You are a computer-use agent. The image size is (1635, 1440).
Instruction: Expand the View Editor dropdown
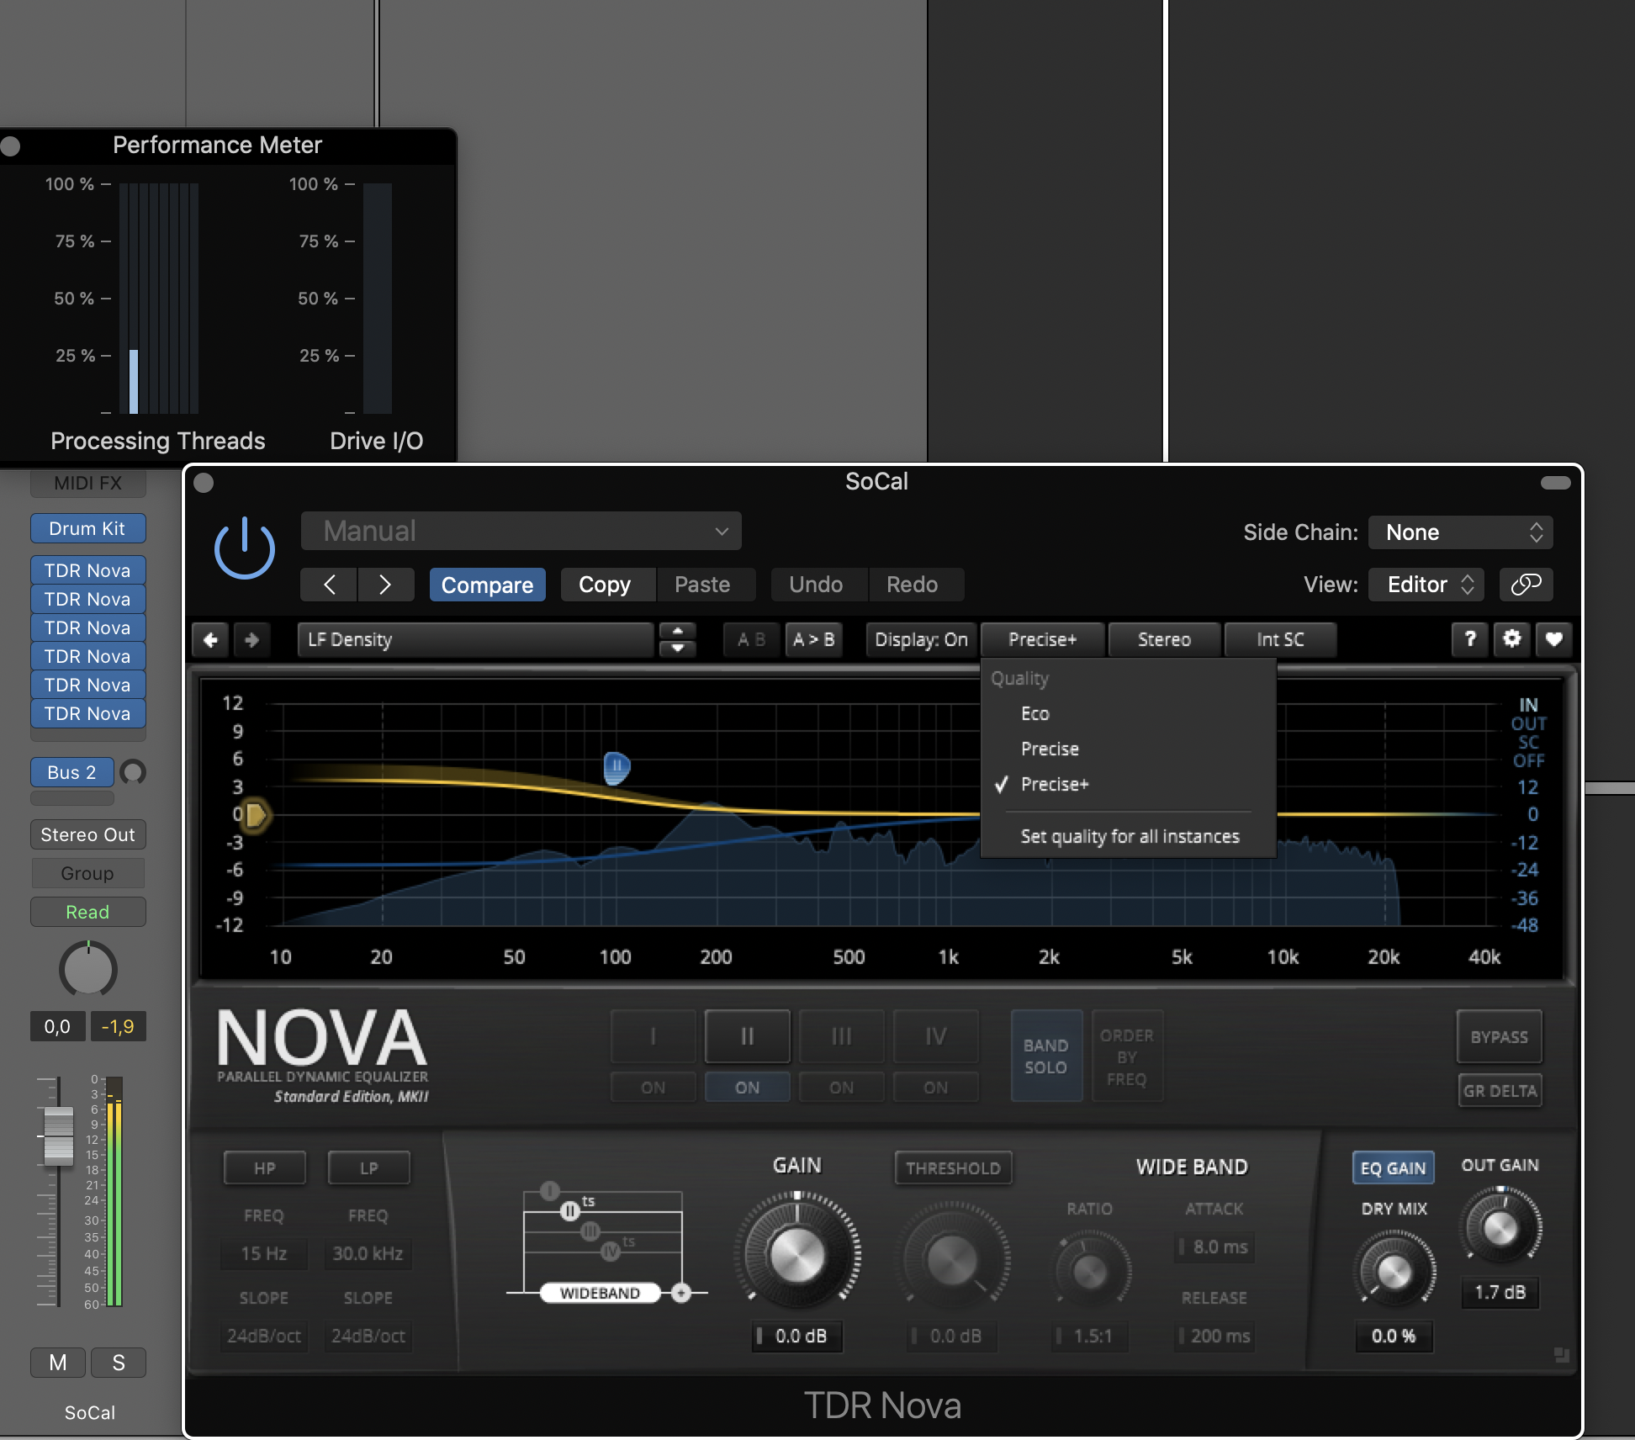tap(1426, 585)
